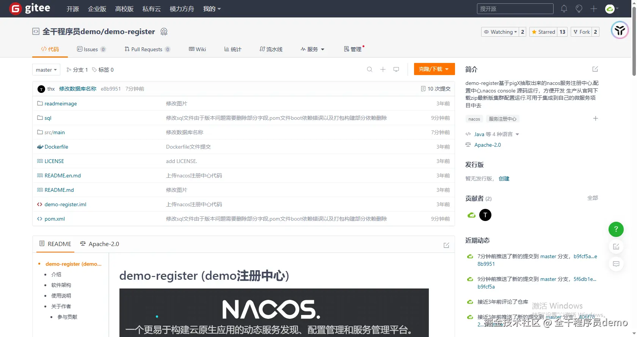637x337 pixels.
Task: Open demo-register.iml file
Action: click(65, 204)
